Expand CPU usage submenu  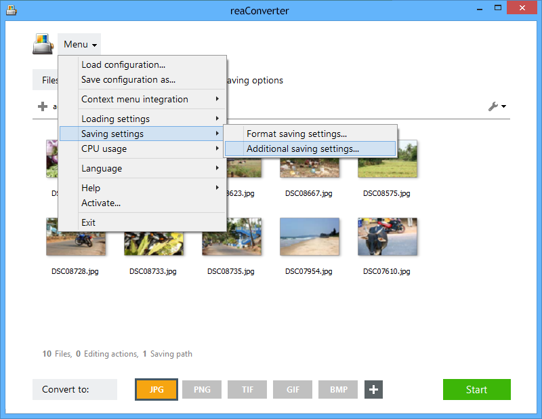coord(142,148)
